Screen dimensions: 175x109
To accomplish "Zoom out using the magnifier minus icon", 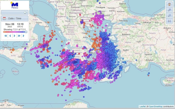I will pyautogui.click(x=169, y=15).
